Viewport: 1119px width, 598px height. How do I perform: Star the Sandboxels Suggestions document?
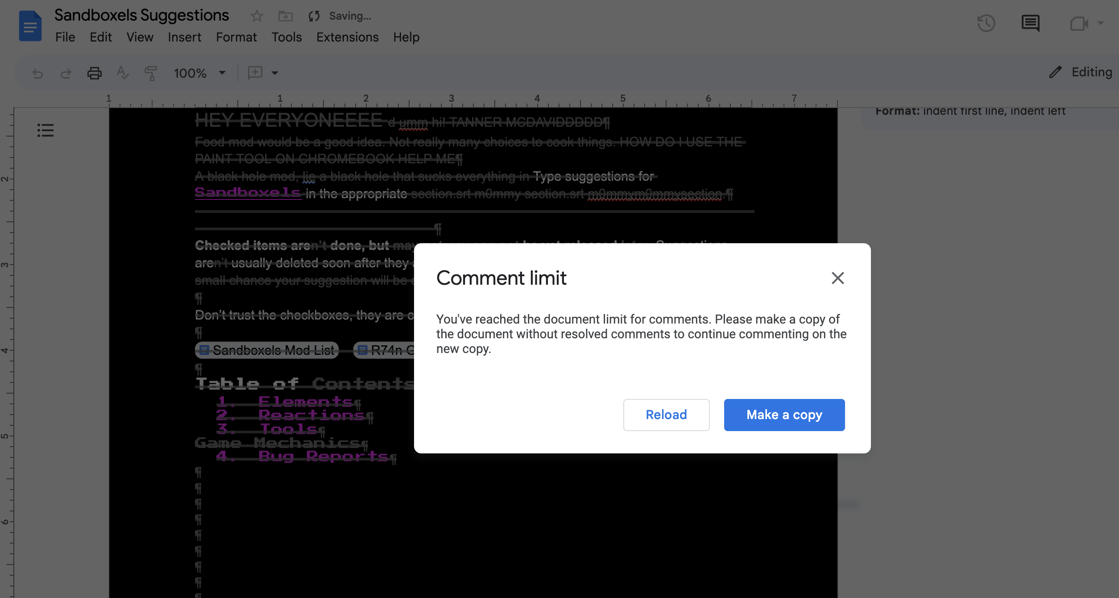point(257,16)
